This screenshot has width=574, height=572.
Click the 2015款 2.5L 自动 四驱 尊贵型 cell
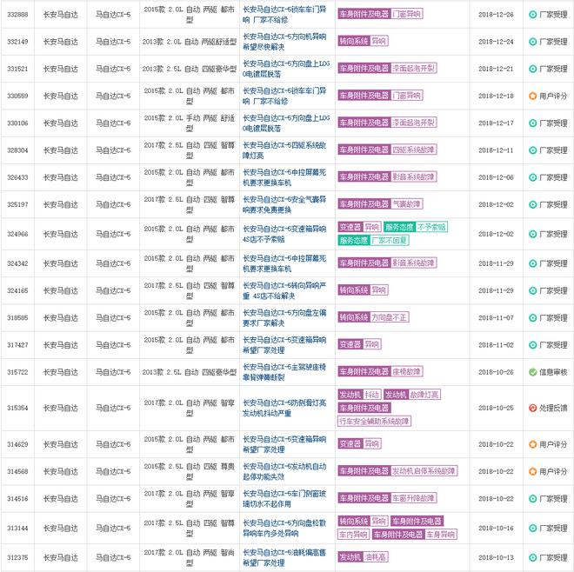pyautogui.click(x=190, y=471)
